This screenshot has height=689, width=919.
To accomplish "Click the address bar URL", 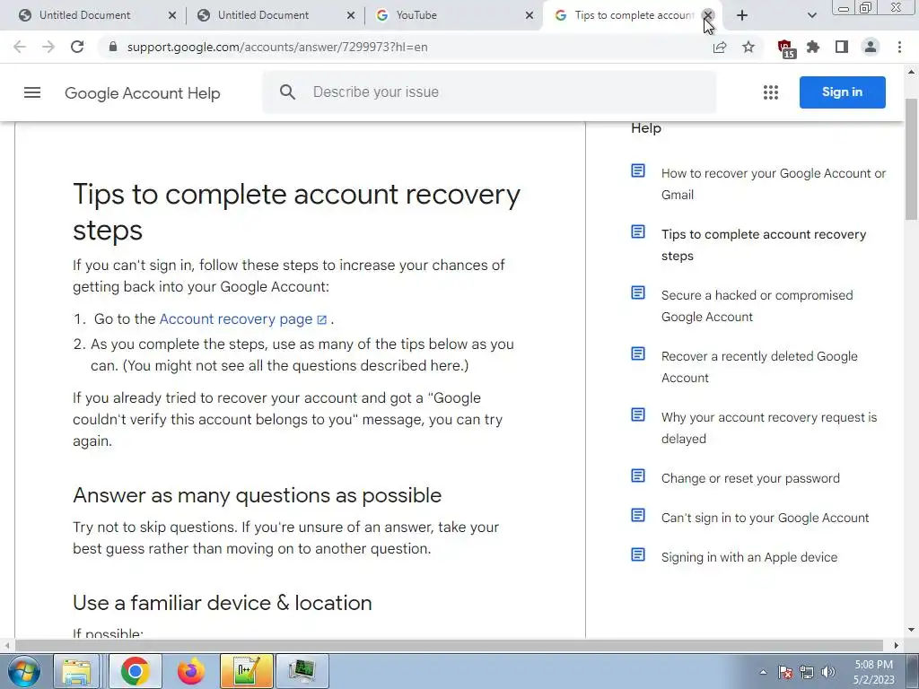I will pyautogui.click(x=276, y=47).
